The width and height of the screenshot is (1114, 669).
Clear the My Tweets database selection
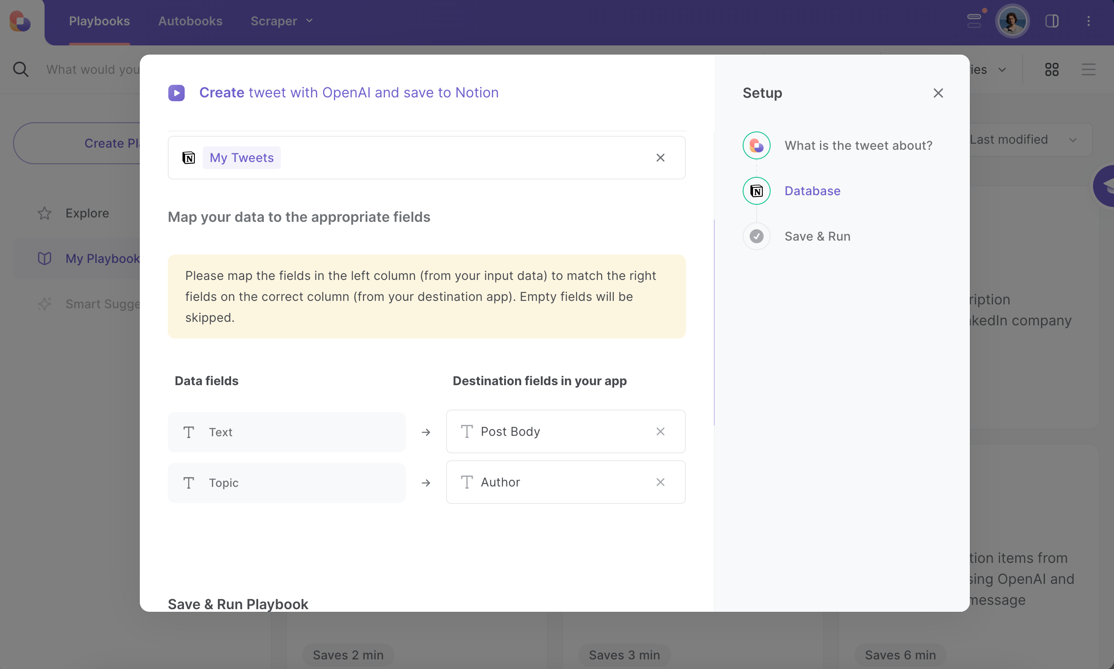660,158
